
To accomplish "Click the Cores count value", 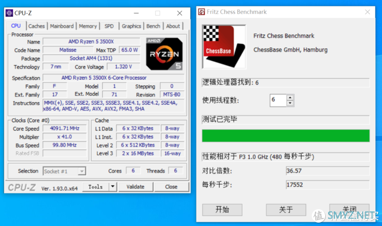I will click(x=133, y=170).
